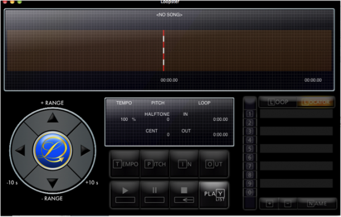Set loop IN point button
The width and height of the screenshot is (341, 217).
pyautogui.click(x=184, y=164)
